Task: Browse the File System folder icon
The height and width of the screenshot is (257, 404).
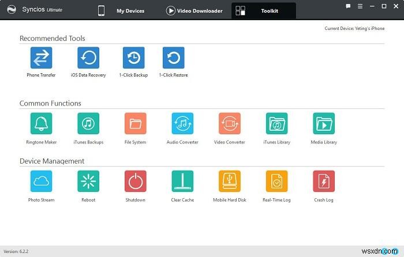Action: click(136, 123)
